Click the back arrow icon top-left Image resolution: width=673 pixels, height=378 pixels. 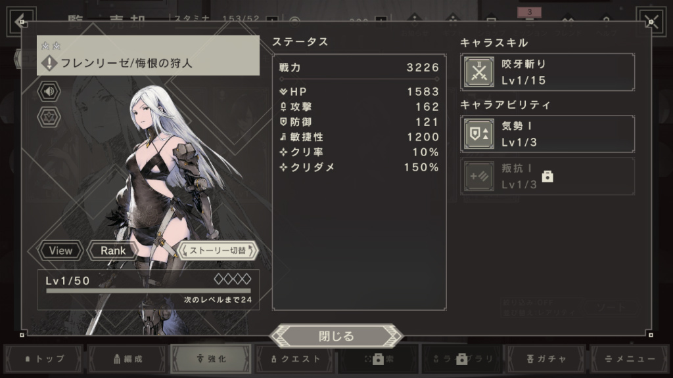click(20, 21)
